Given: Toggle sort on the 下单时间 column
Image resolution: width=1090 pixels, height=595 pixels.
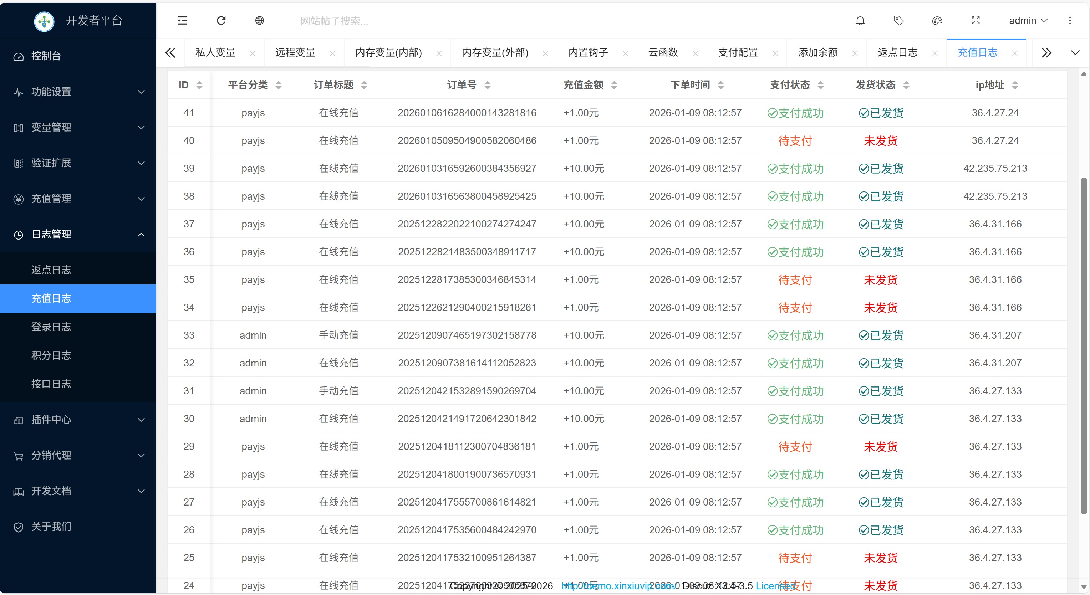Looking at the screenshot, I should tap(720, 85).
